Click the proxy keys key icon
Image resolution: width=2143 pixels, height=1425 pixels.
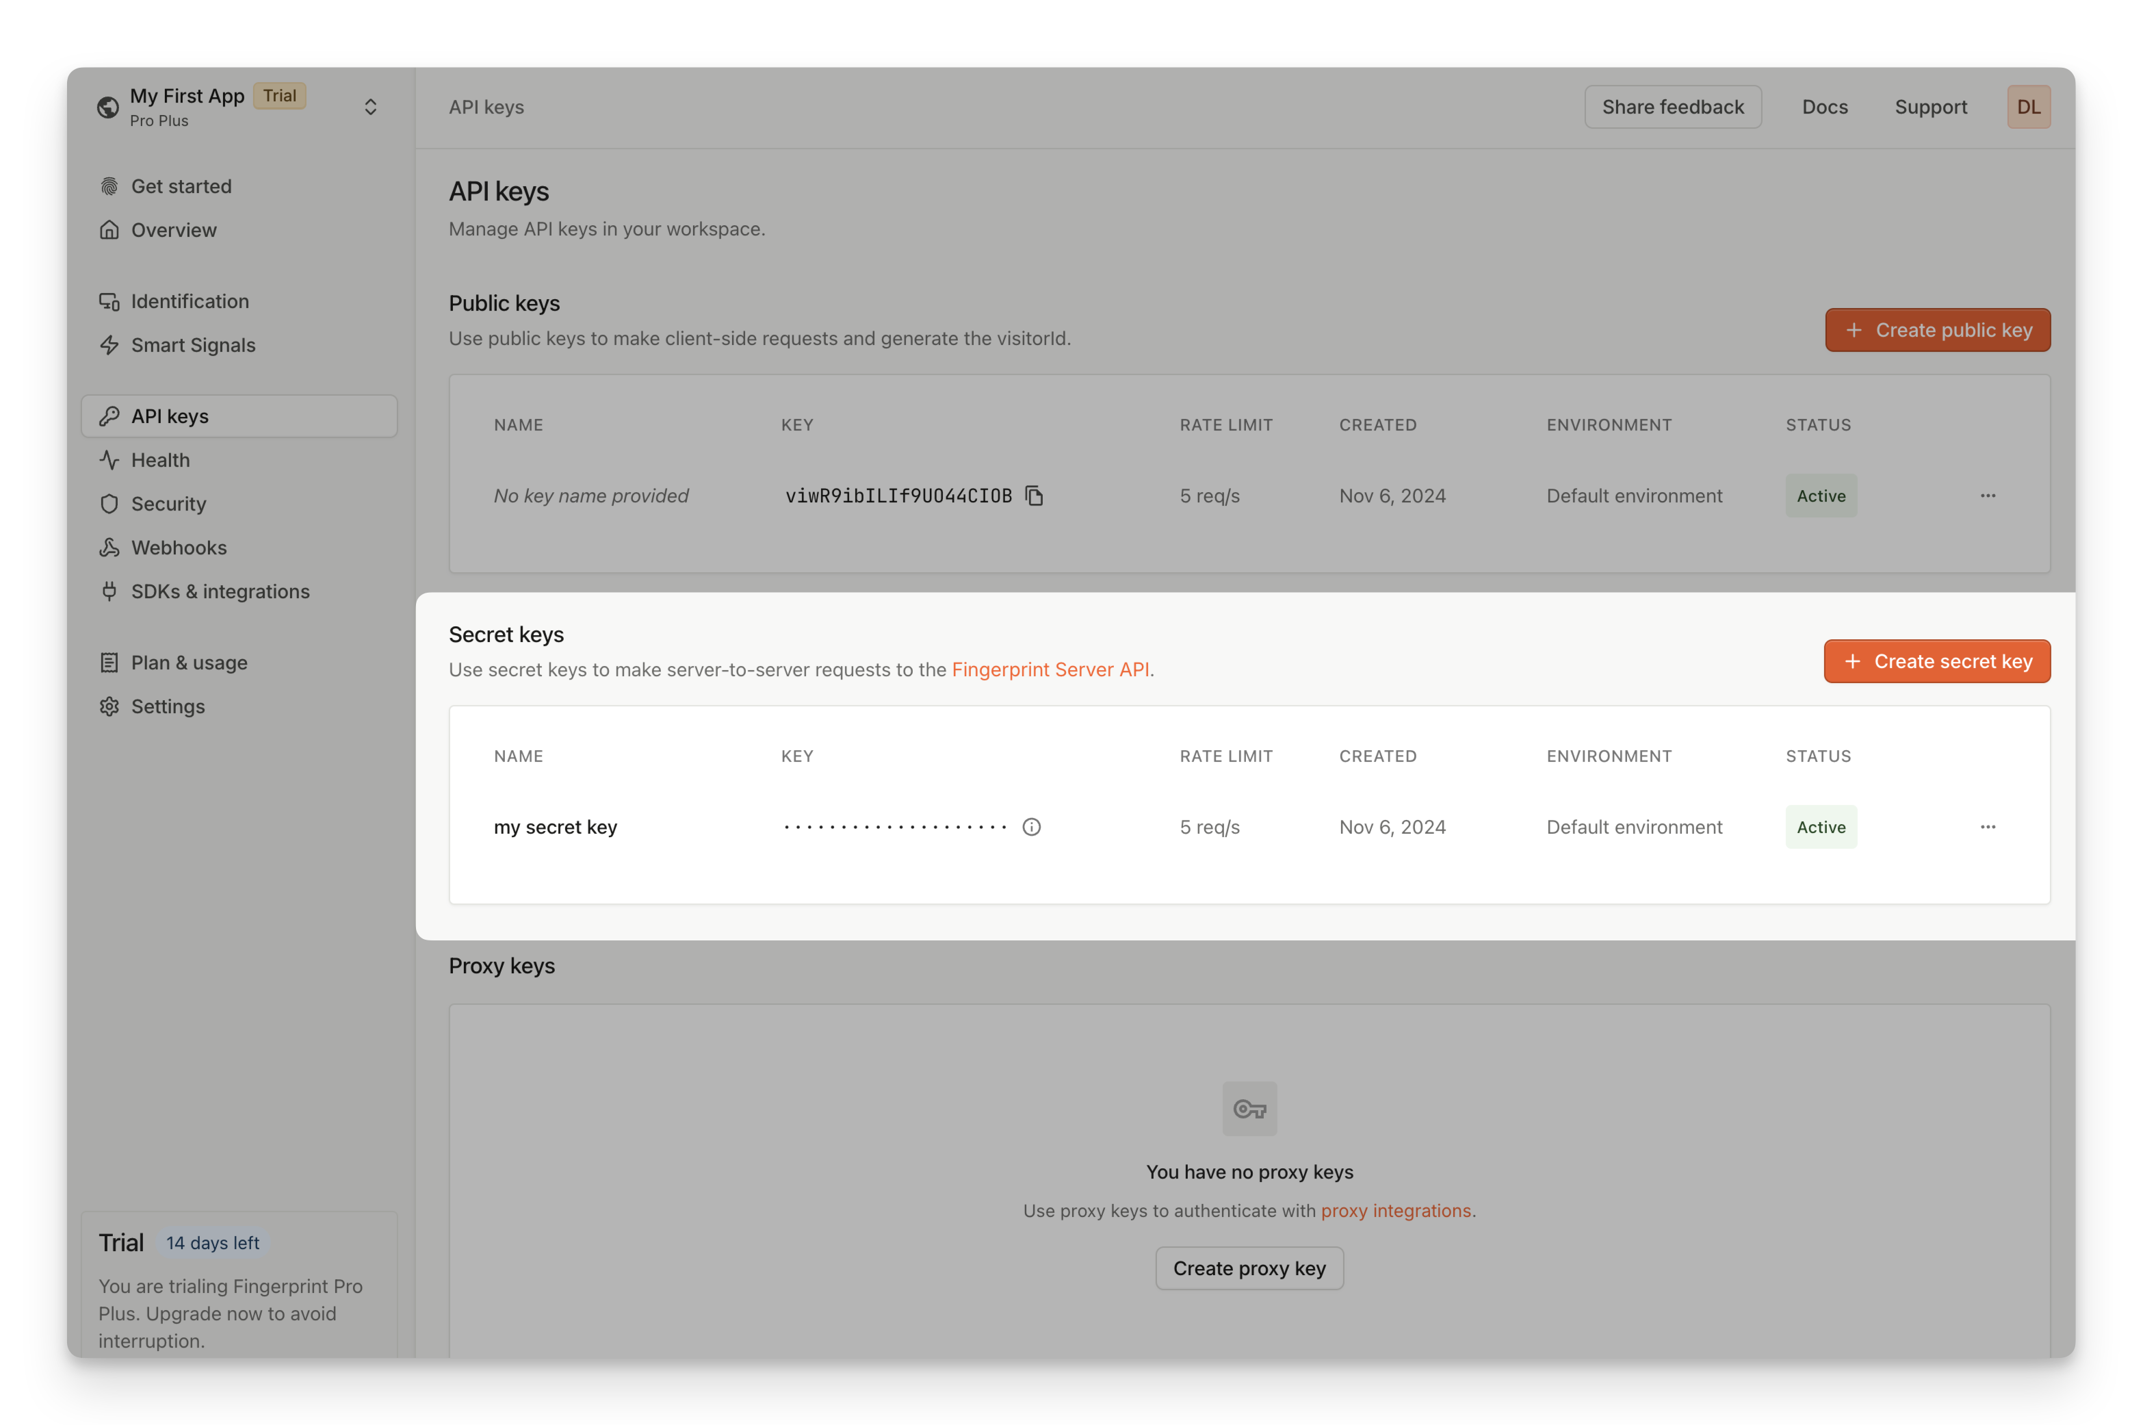coord(1249,1109)
